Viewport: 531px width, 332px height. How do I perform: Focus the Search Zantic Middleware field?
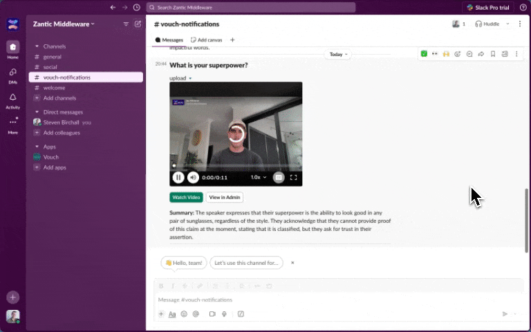point(251,8)
